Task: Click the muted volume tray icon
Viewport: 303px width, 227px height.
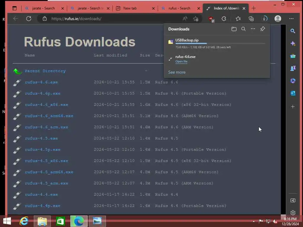Action: (275, 221)
